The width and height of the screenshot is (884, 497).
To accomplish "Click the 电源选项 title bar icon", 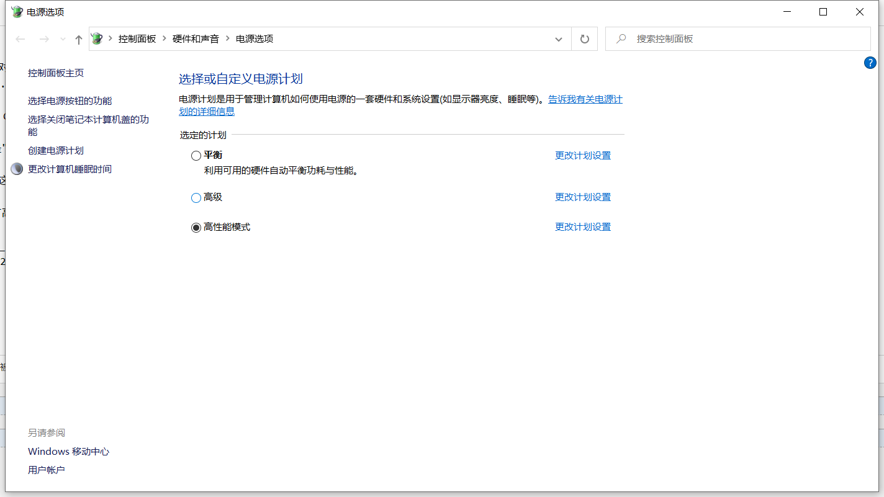I will 17,12.
